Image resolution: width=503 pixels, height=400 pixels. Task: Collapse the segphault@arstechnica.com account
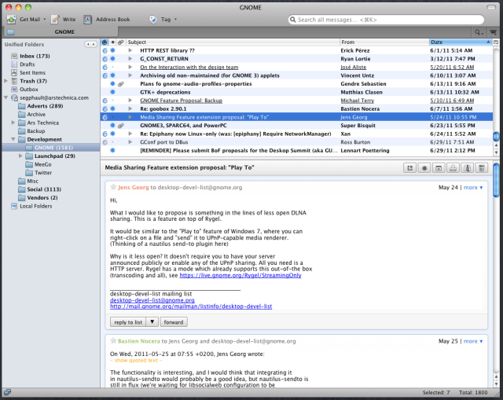pos(6,97)
